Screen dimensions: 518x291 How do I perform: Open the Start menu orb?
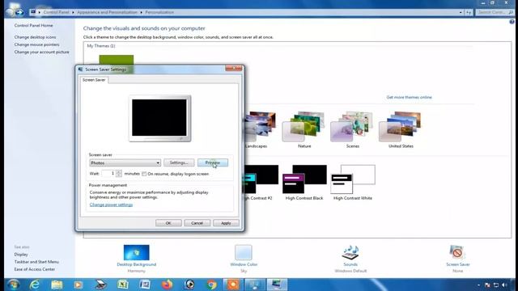pos(13,285)
